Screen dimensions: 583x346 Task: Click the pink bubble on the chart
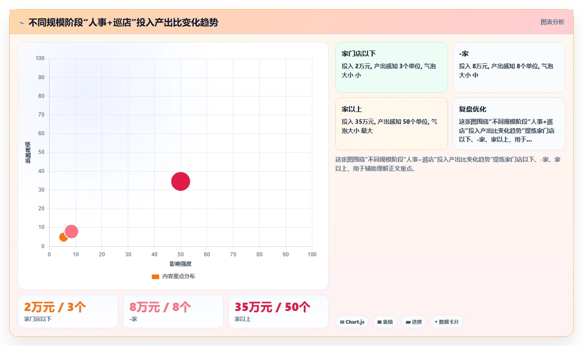click(x=71, y=231)
